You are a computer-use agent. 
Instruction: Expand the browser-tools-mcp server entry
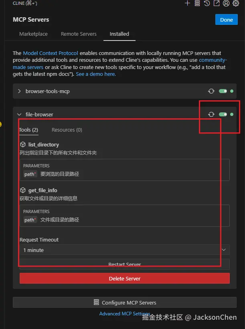pos(19,91)
